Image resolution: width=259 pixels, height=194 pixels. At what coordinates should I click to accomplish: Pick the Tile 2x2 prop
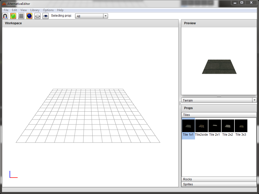(x=228, y=126)
